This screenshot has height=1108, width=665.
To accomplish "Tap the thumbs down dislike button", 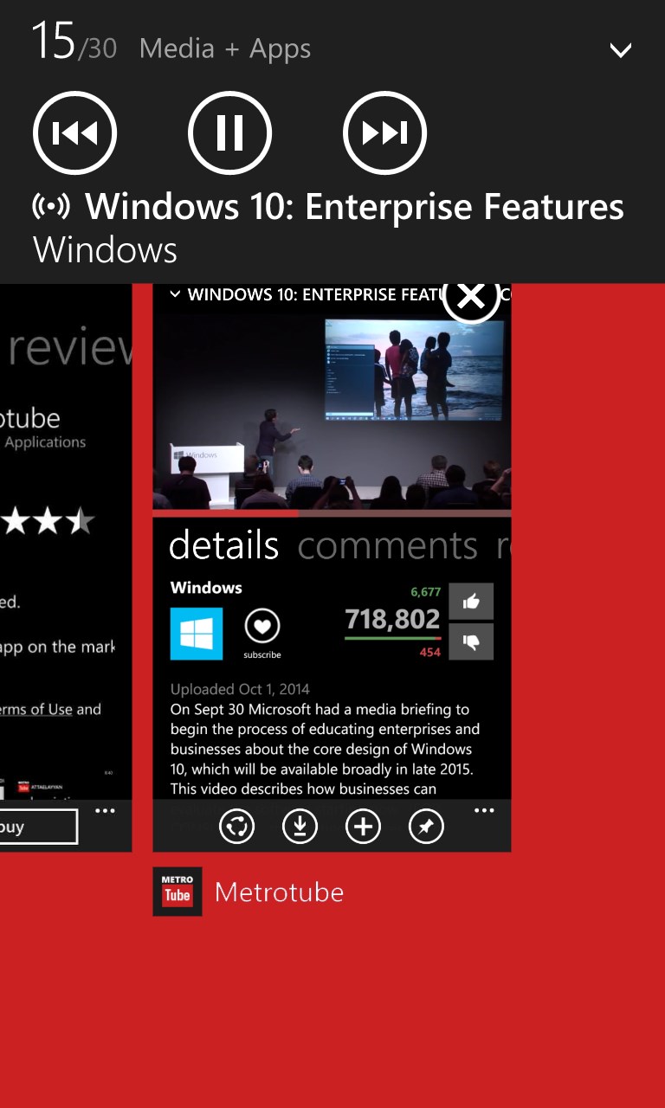I will click(x=471, y=641).
